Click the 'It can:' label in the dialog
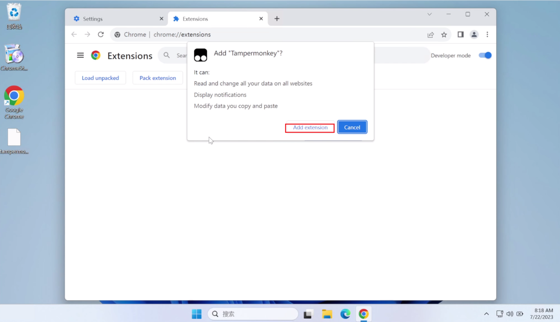Image resolution: width=560 pixels, height=322 pixels. click(x=202, y=72)
